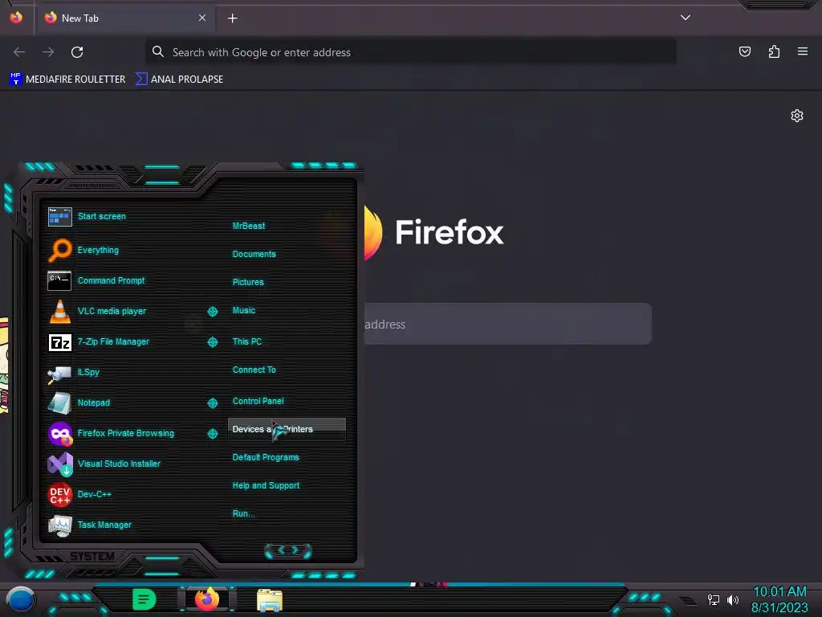Expand Notepad jump list arrow
The width and height of the screenshot is (822, 617).
212,403
